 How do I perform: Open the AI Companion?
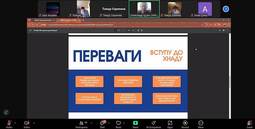(x=154, y=125)
